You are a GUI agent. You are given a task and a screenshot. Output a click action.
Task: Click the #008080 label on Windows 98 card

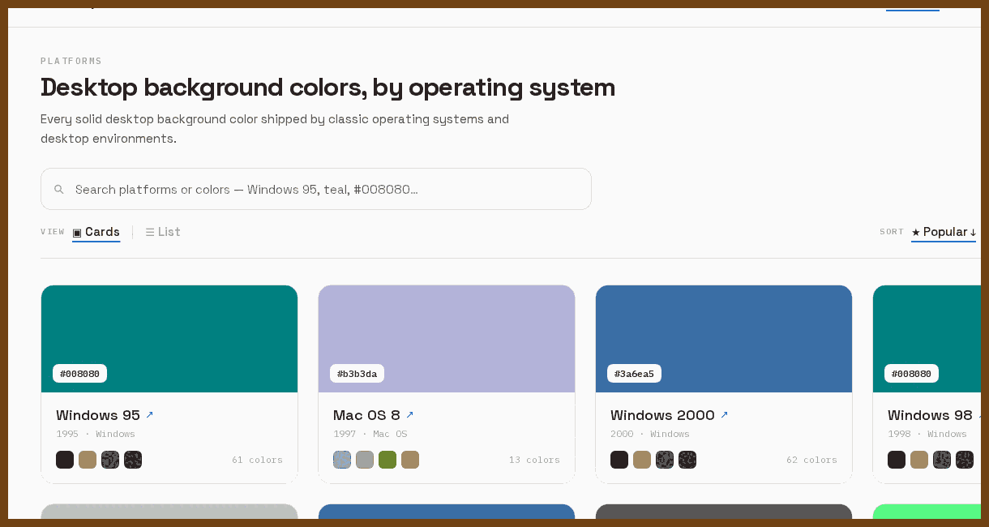tap(912, 374)
